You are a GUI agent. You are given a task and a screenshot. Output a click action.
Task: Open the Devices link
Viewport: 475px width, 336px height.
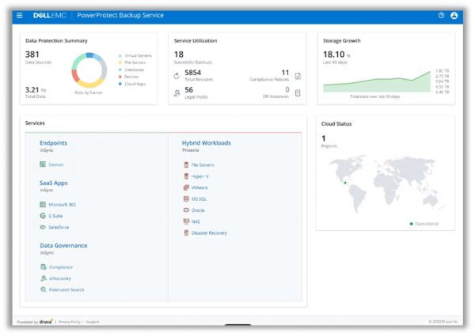point(56,164)
